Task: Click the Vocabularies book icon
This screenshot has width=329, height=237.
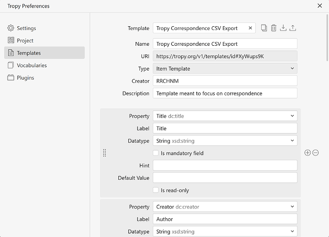Action: click(x=11, y=65)
